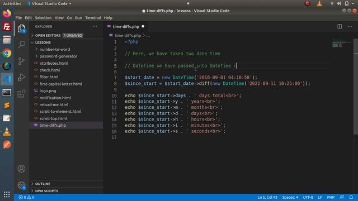The height and width of the screenshot is (201, 358).
Task: Open the Run and Debug view
Action: pos(21,77)
